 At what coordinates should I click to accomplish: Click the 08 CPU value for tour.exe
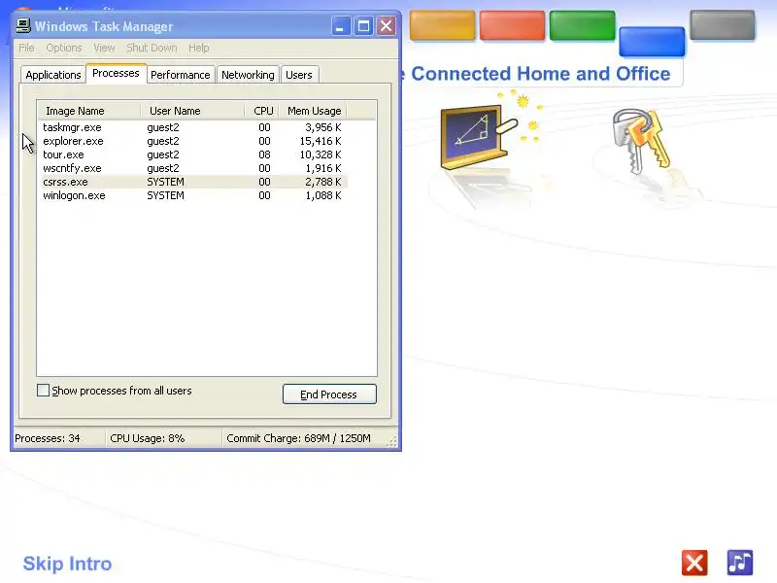click(x=264, y=154)
